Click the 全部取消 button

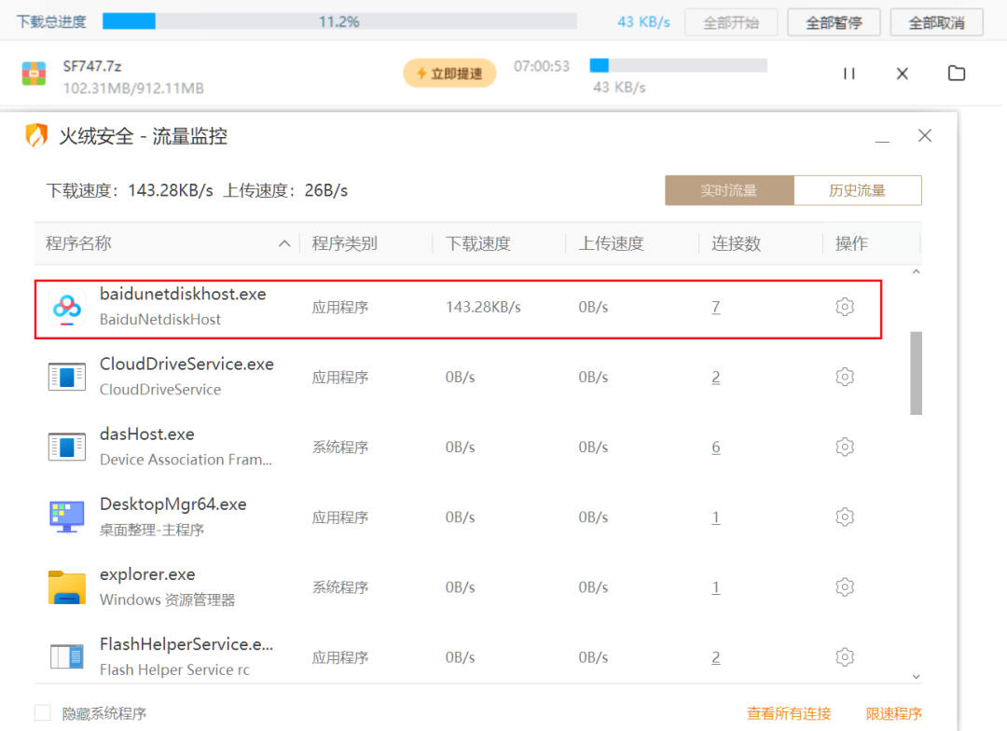936,22
